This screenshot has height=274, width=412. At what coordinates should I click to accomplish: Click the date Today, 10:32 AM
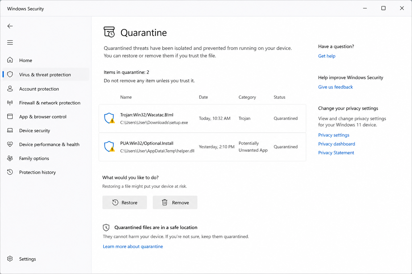tap(215, 118)
